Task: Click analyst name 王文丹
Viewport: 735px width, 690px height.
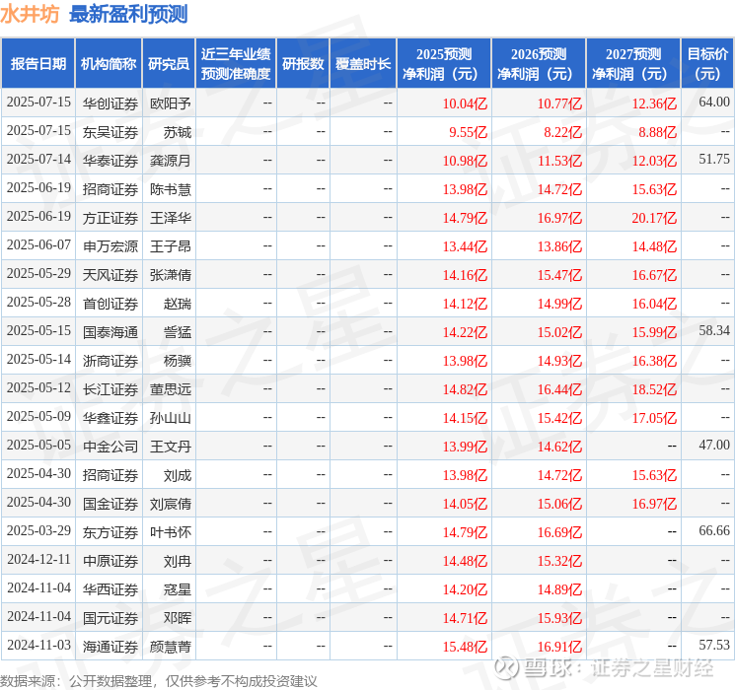Action: click(x=171, y=447)
